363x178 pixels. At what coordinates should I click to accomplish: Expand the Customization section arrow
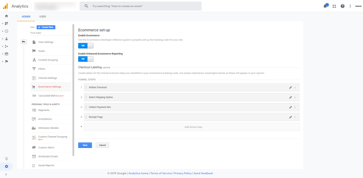pyautogui.click(x=3, y=24)
